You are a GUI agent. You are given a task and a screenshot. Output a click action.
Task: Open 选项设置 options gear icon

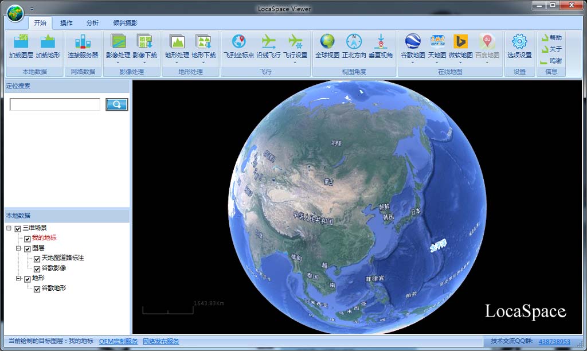[x=519, y=41]
